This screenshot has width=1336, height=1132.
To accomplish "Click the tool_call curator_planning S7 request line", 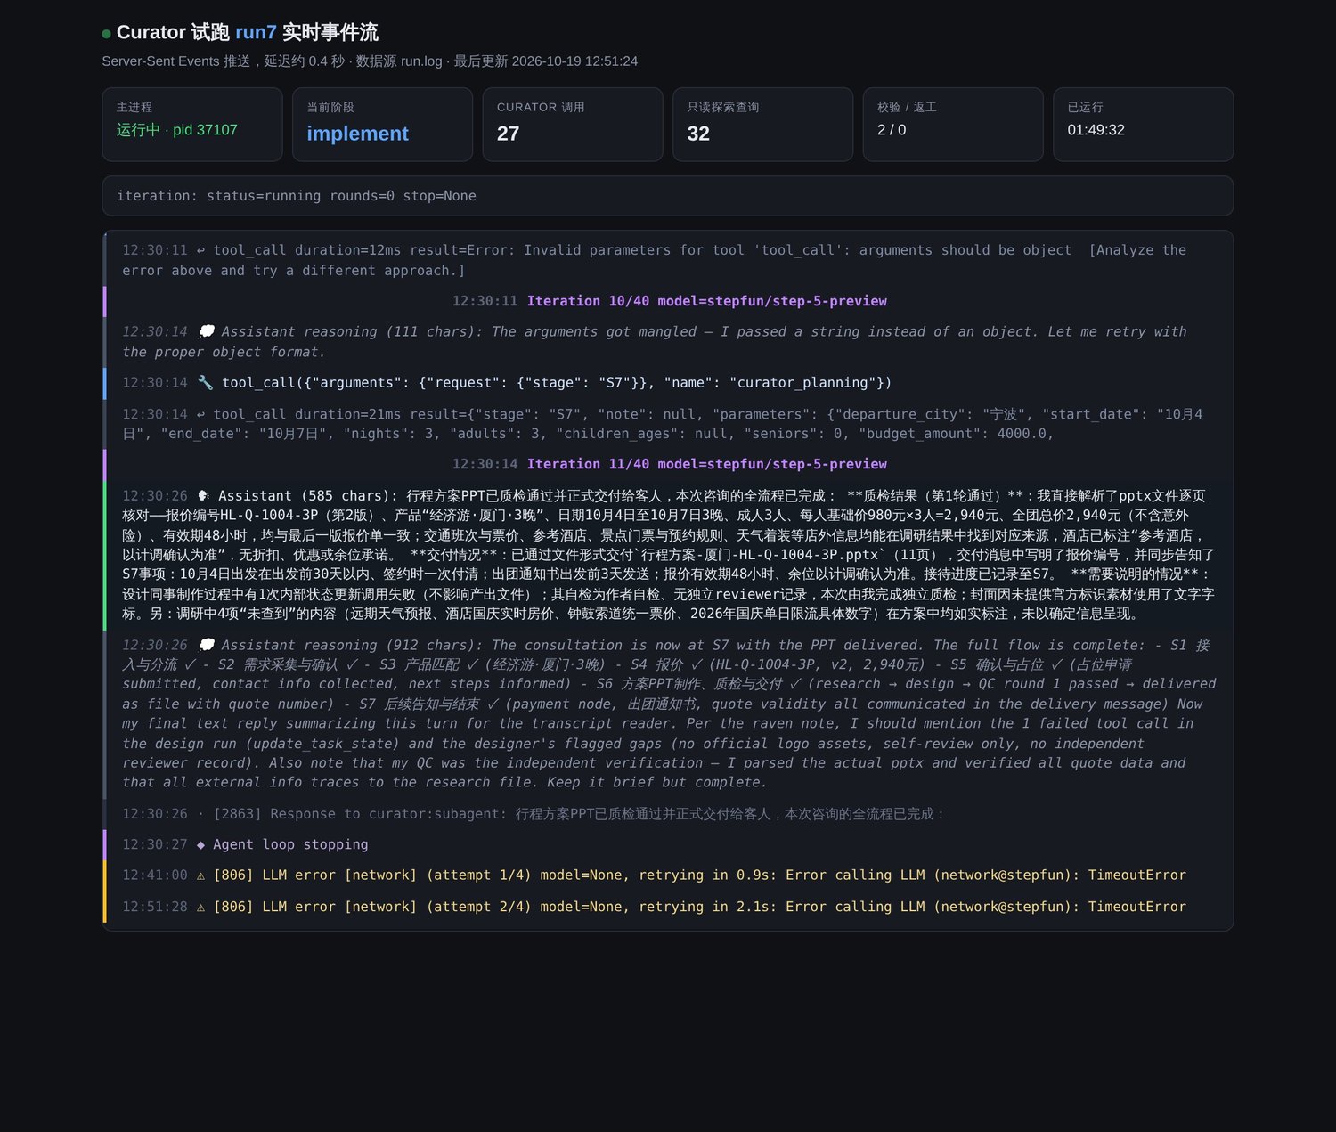I will point(669,383).
